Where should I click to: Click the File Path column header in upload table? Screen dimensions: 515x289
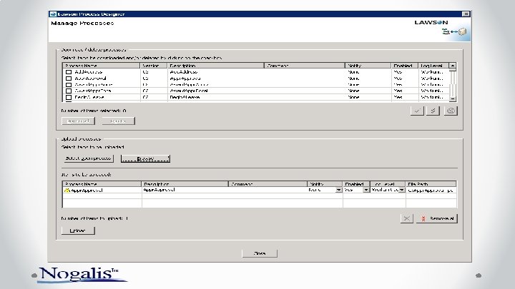[431, 184]
